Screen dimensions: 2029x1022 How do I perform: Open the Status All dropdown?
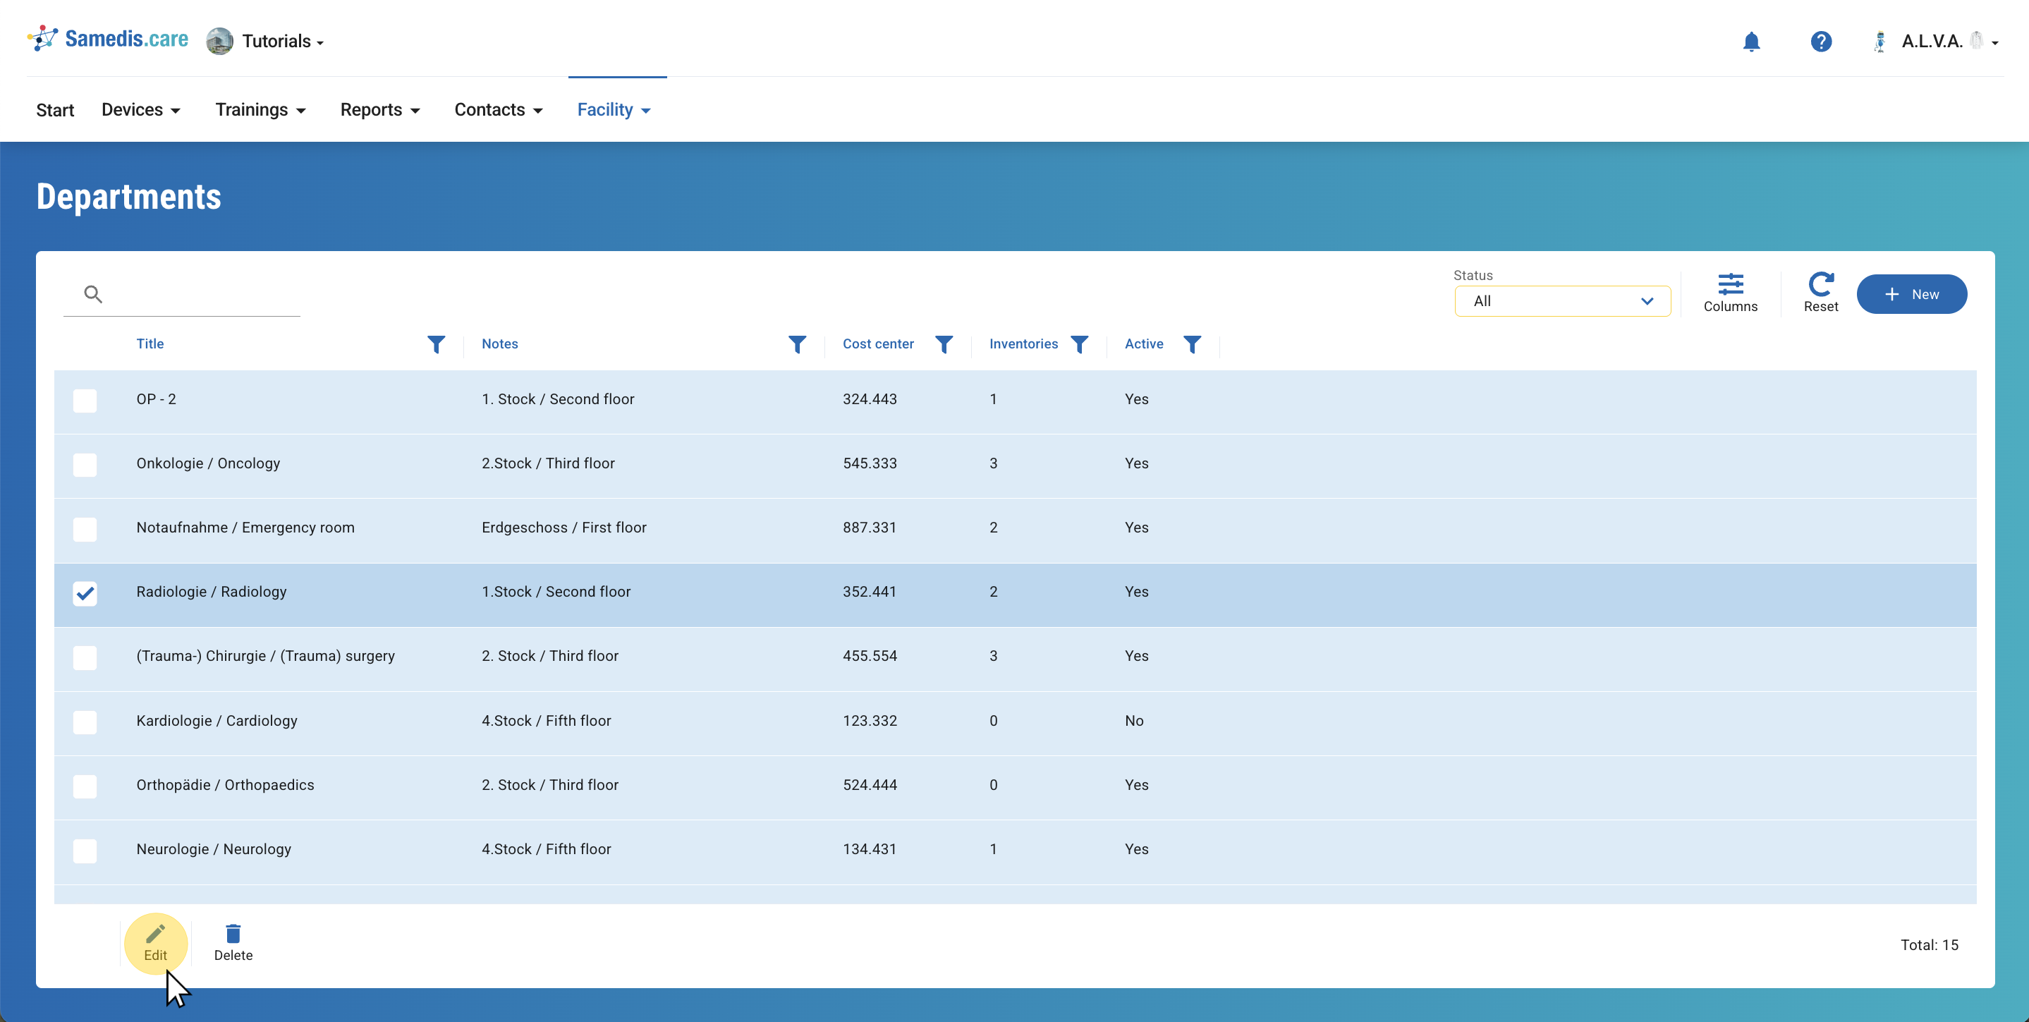1561,301
